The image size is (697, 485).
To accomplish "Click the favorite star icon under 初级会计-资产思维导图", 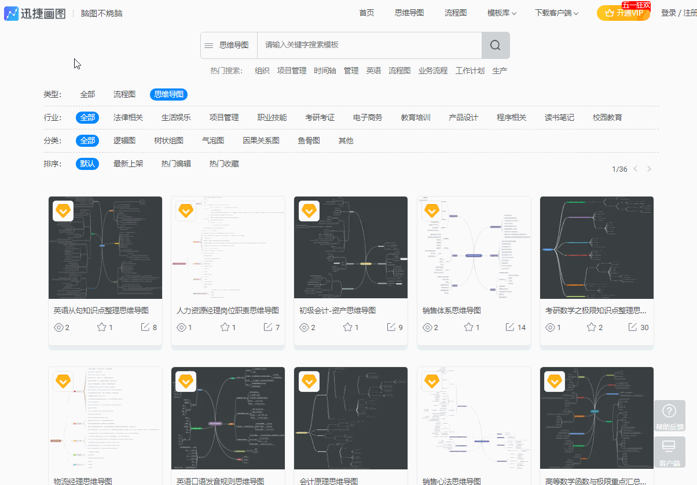I will point(348,327).
